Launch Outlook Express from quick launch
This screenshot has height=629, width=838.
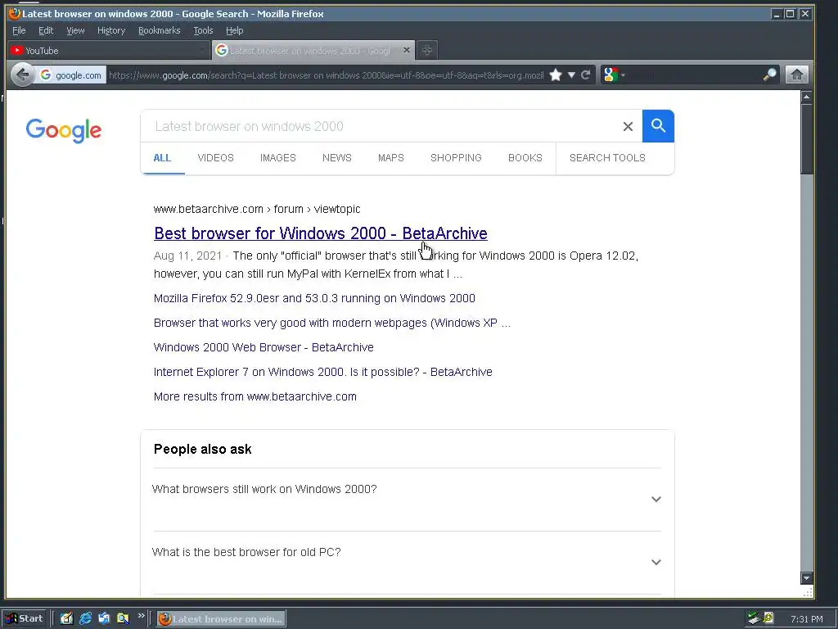104,619
